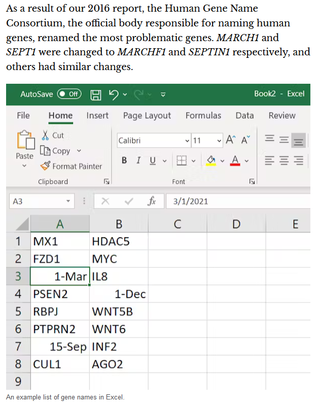Activate the Format Painter tool
Image resolution: width=318 pixels, height=403 pixels.
(71, 166)
